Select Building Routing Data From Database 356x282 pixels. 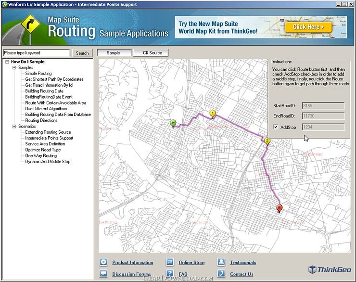(58, 115)
